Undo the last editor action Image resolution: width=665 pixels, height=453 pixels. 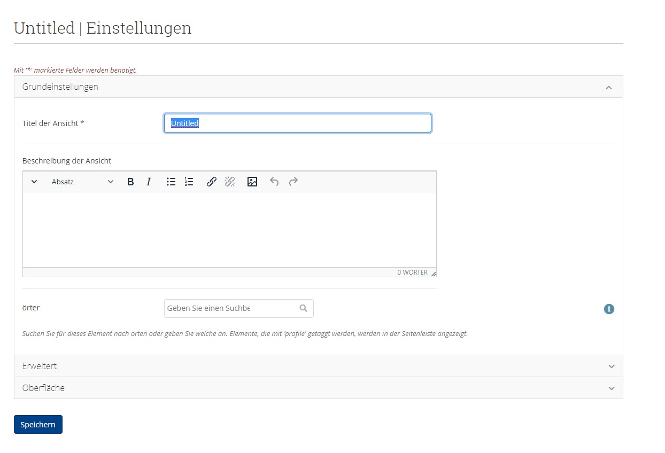coord(274,182)
